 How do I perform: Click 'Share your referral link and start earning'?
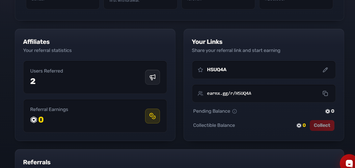point(236,51)
